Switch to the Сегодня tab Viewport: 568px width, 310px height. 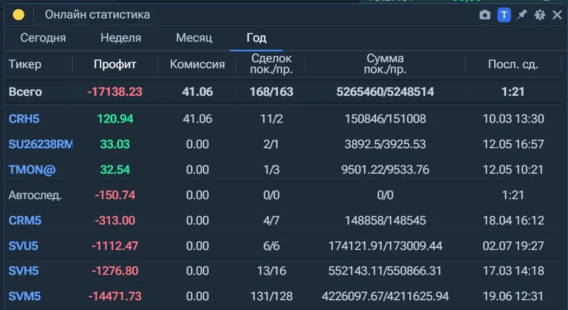tap(43, 38)
